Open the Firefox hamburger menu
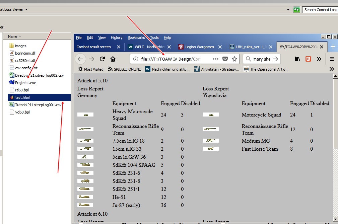The image size is (338, 224). 332,59
